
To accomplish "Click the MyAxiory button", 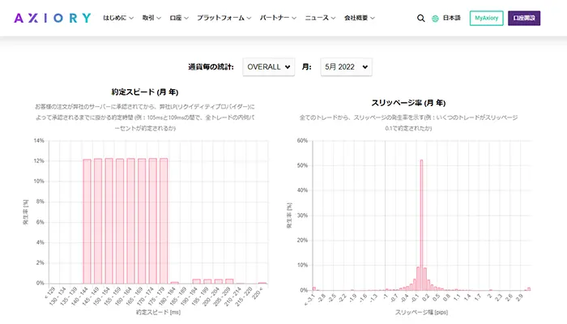I will point(486,18).
